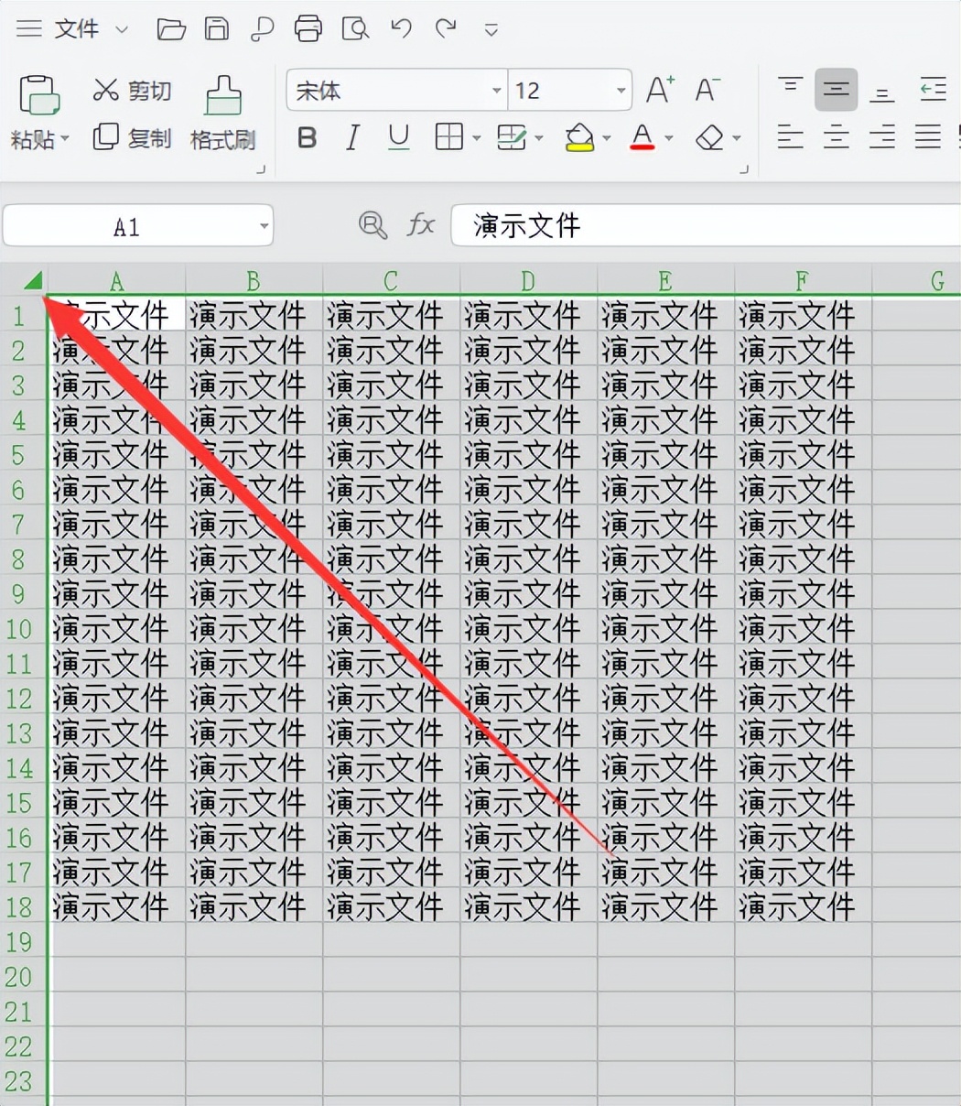
Task: Open the Print icon in quick access toolbar
Action: pyautogui.click(x=308, y=28)
